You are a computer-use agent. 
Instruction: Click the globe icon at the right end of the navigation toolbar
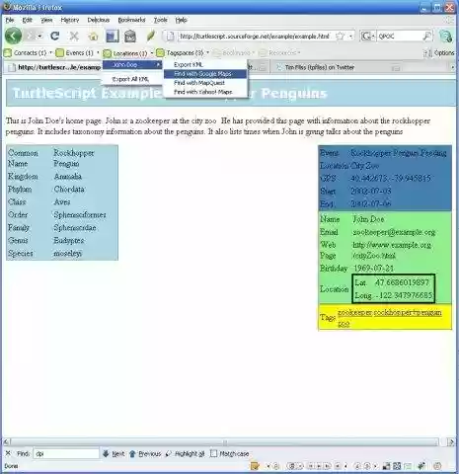click(x=446, y=36)
